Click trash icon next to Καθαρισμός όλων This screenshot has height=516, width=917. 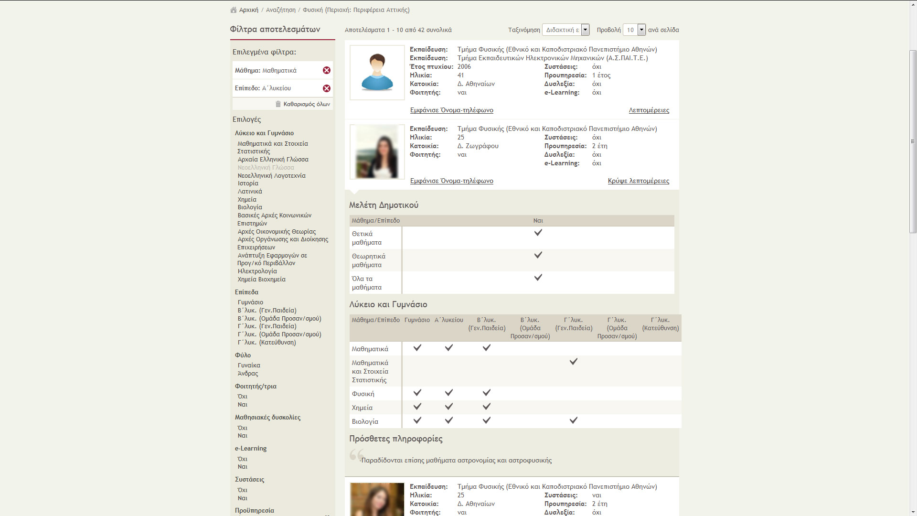278,104
